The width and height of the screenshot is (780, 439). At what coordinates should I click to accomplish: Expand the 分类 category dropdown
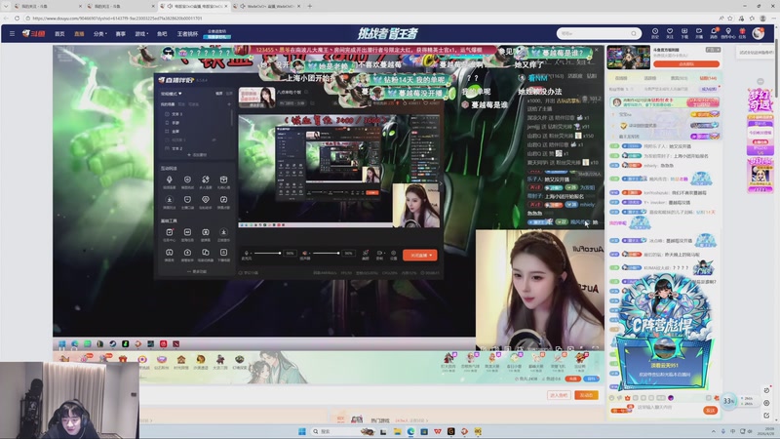[100, 34]
